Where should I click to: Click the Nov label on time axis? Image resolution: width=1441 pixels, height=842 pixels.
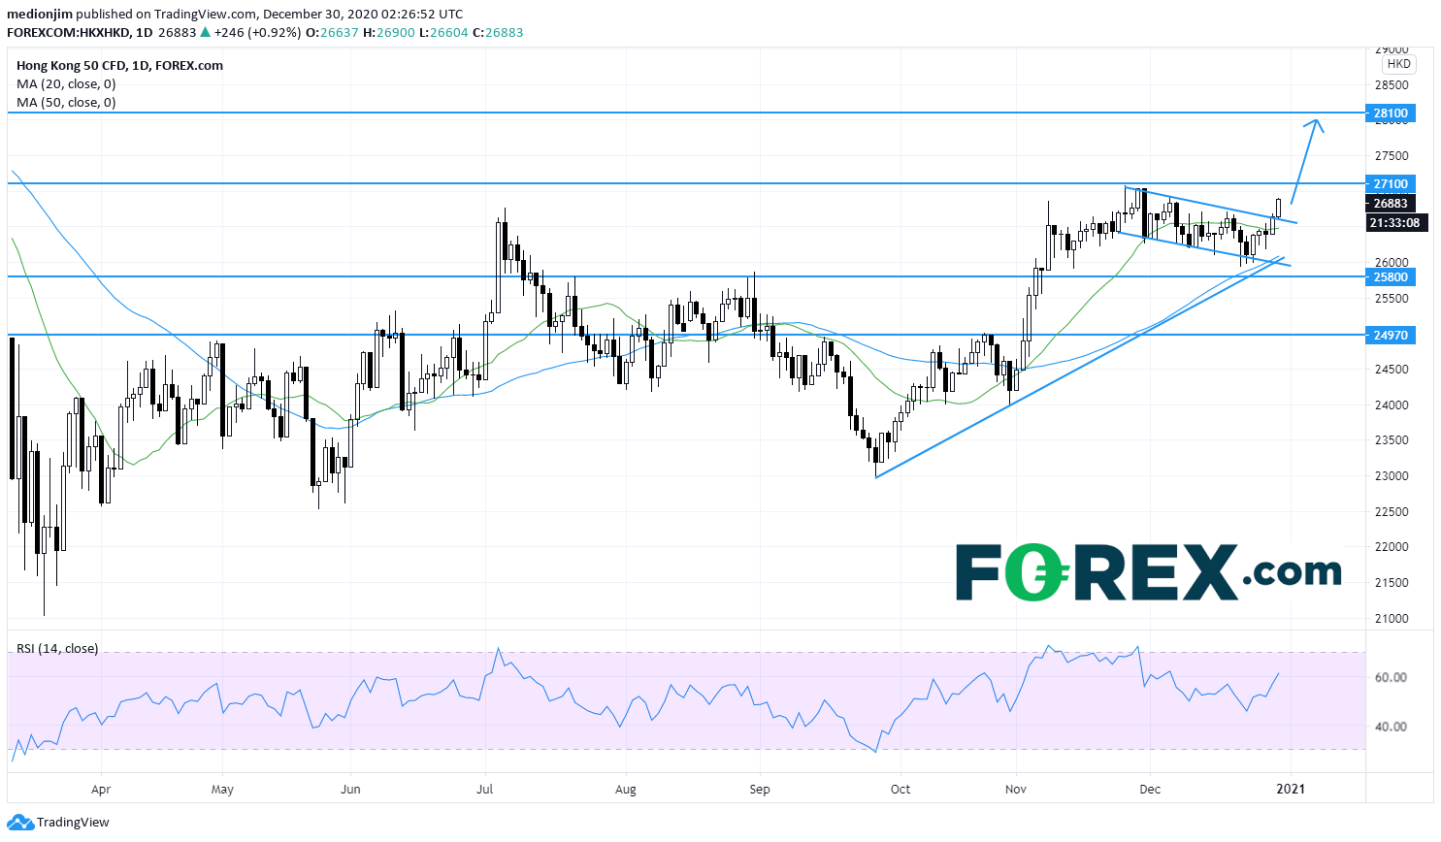[x=1016, y=789]
